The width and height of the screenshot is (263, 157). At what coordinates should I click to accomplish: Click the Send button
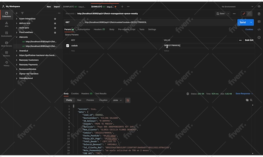[243, 22]
